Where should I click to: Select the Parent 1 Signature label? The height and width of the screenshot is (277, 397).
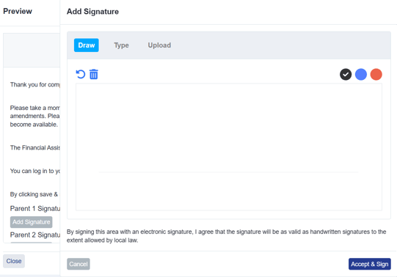[35, 209]
